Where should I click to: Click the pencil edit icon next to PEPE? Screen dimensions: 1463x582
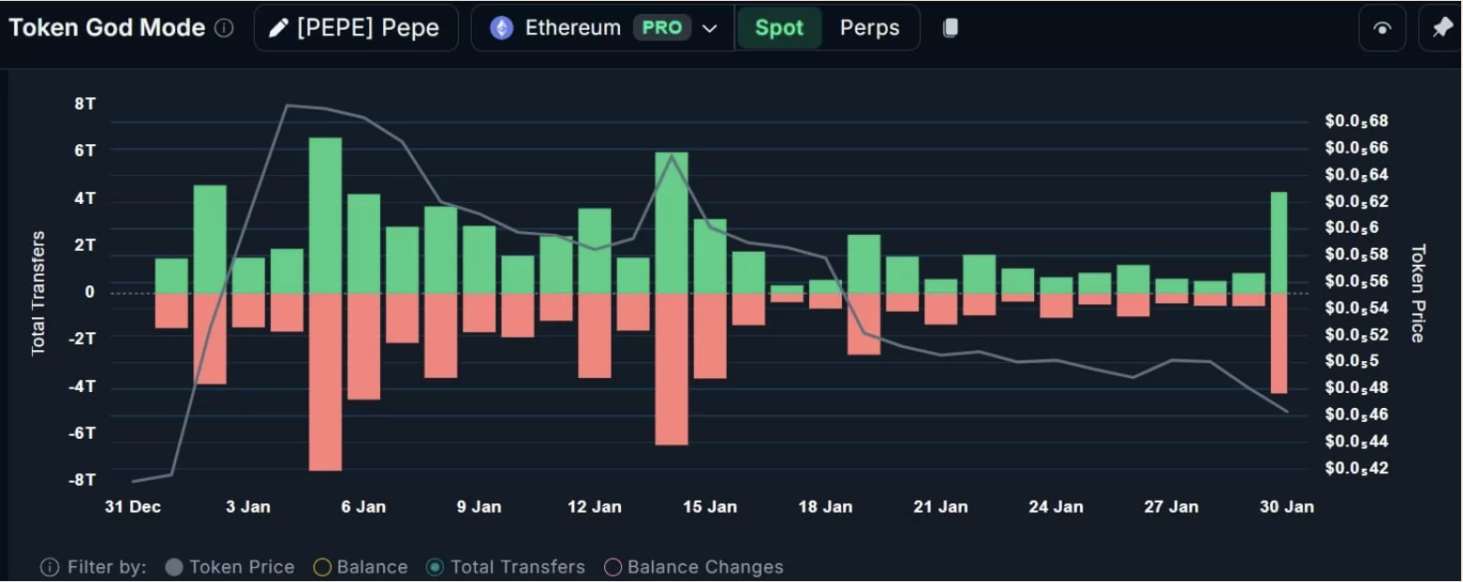point(278,28)
